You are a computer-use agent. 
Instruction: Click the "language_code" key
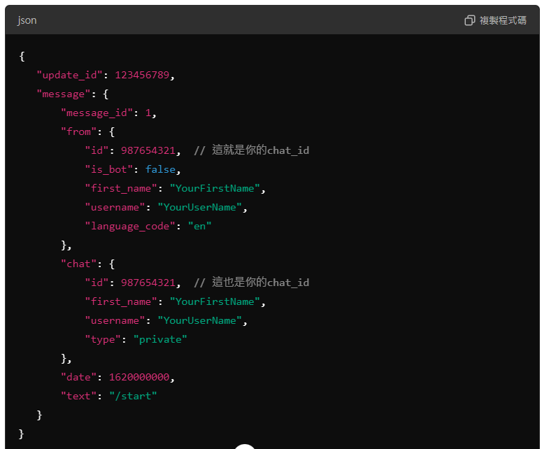click(130, 227)
